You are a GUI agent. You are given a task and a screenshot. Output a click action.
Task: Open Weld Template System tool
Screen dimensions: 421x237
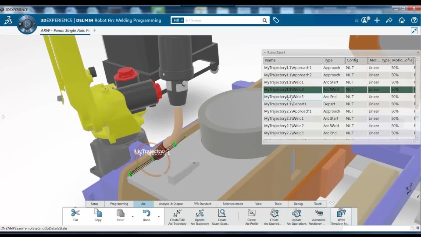tap(341, 216)
